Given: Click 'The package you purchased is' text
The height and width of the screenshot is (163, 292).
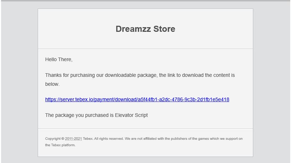Looking at the screenshot, I should click(79, 115).
